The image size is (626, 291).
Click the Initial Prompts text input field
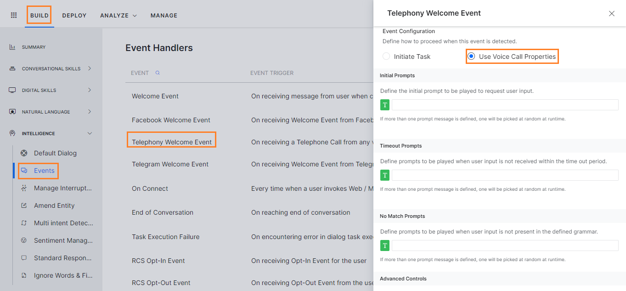pos(504,105)
